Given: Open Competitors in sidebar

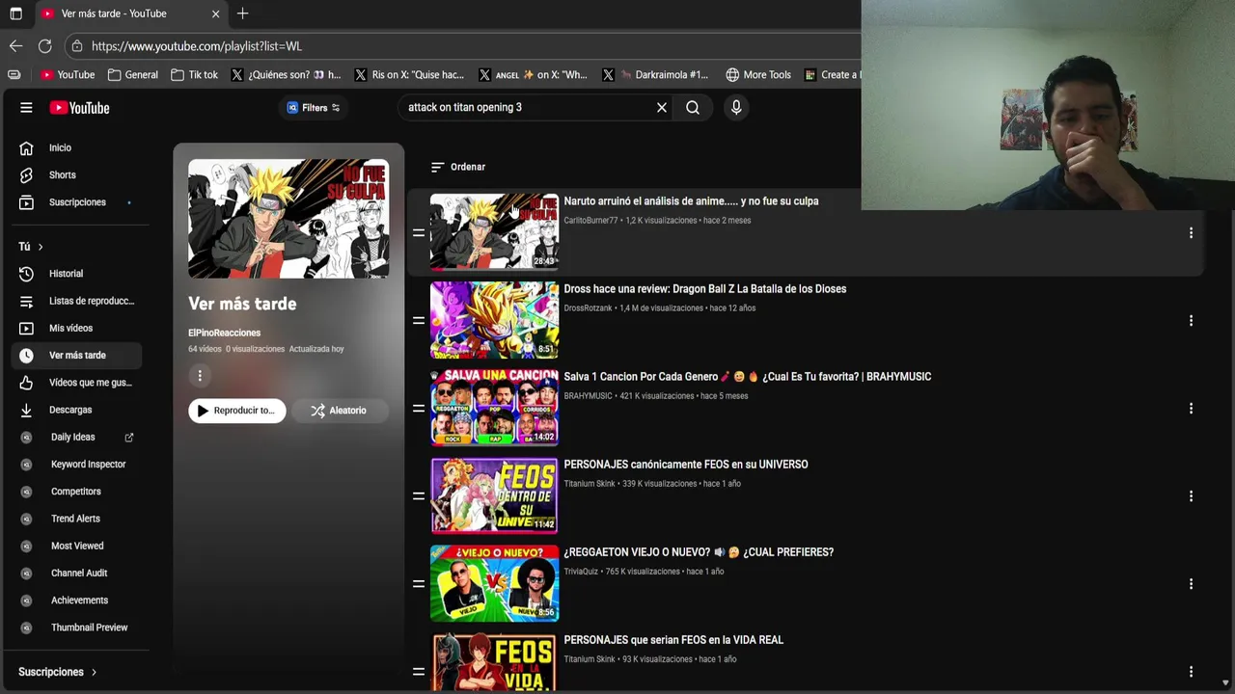Looking at the screenshot, I should point(77,492).
